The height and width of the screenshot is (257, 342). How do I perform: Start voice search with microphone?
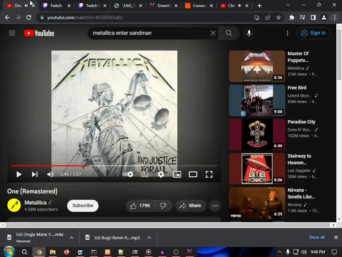249,33
